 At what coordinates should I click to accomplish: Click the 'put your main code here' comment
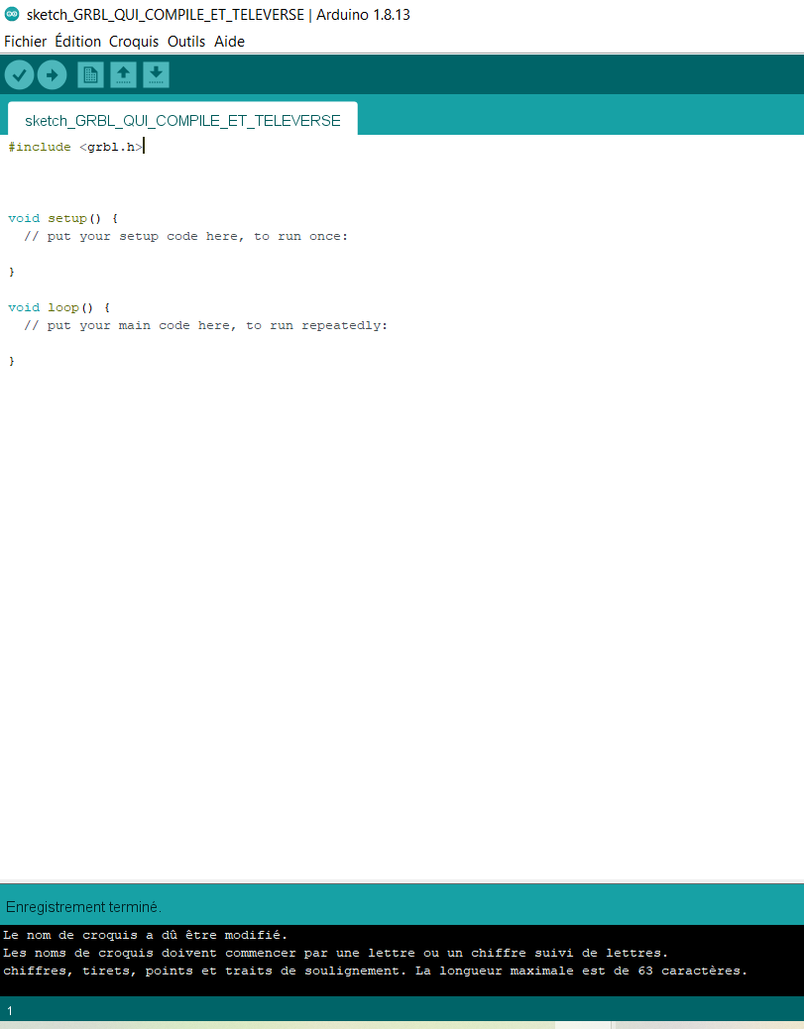click(205, 325)
